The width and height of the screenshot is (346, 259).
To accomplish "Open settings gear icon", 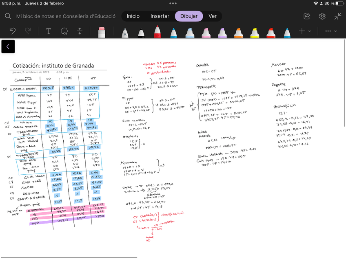I will click(x=322, y=16).
